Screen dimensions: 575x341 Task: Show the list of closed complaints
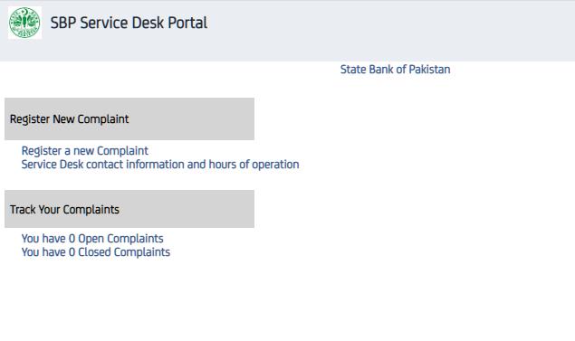96,252
